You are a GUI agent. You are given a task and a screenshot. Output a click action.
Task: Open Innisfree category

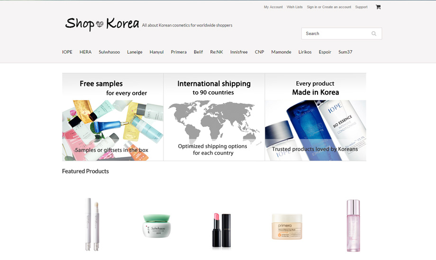tap(238, 52)
